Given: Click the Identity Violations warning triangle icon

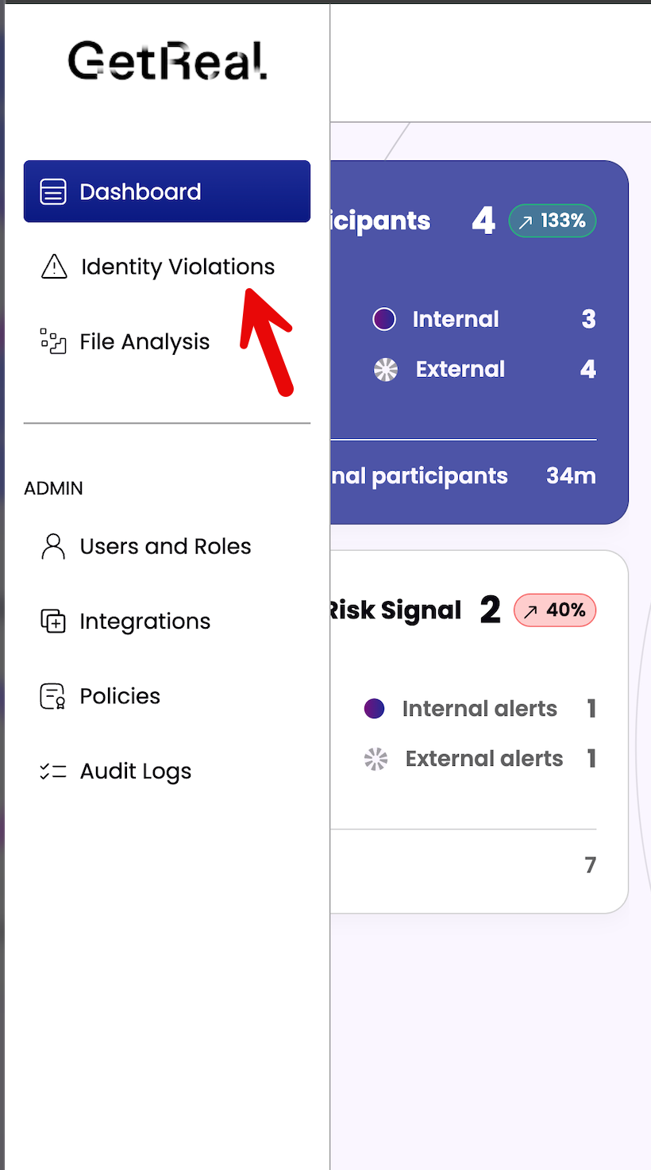Looking at the screenshot, I should pos(54,267).
